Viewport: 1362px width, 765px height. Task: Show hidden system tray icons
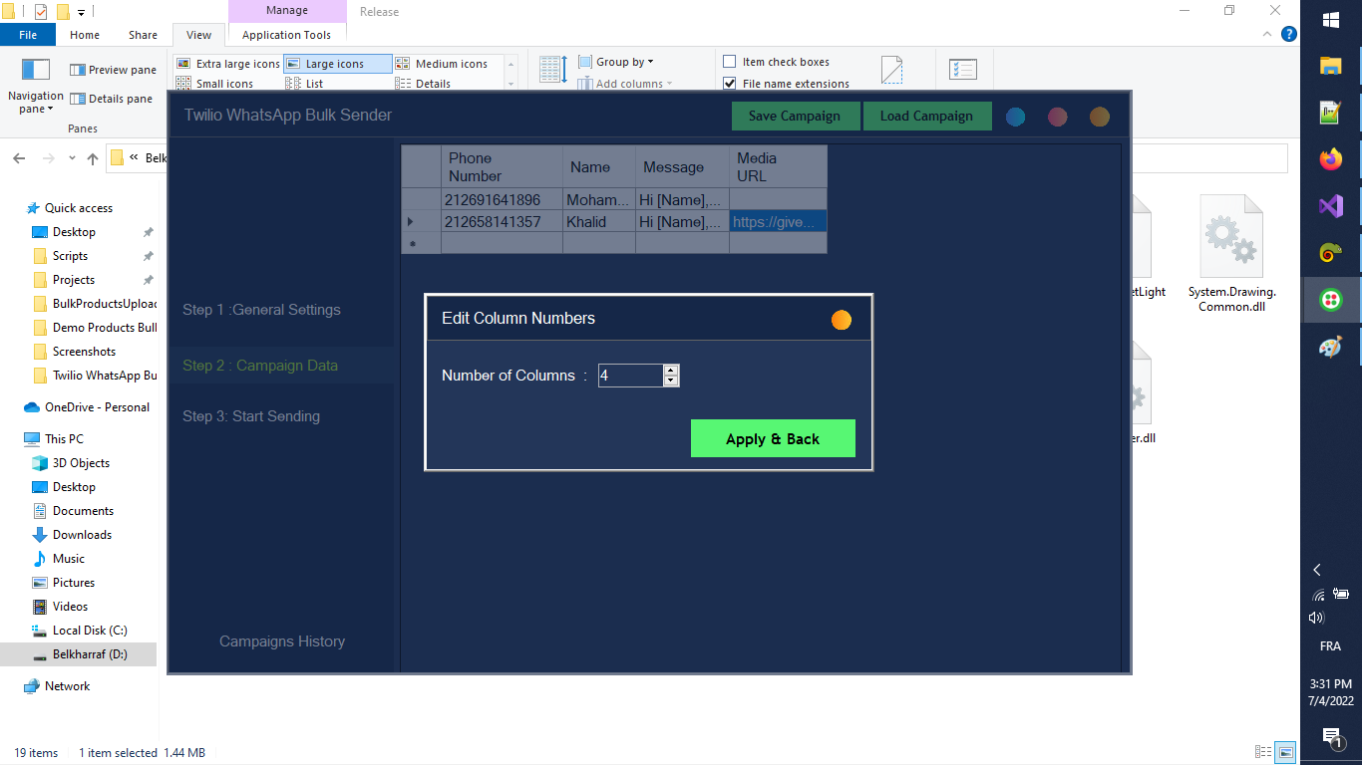tap(1317, 570)
